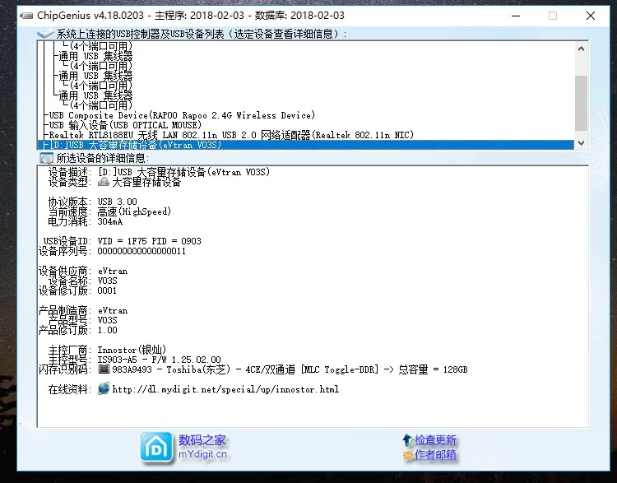Click the globe icon beside the online URL

[104, 389]
